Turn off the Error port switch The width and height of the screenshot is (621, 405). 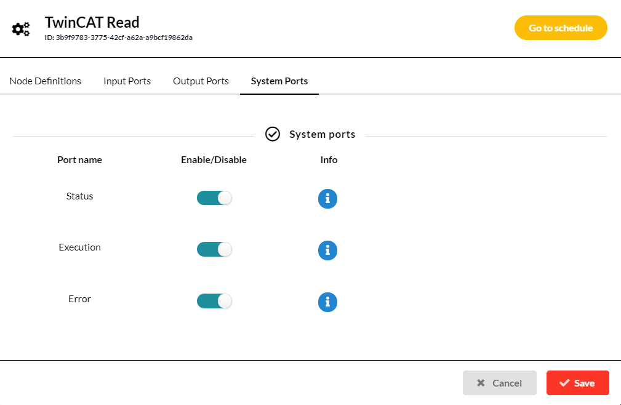tap(214, 301)
